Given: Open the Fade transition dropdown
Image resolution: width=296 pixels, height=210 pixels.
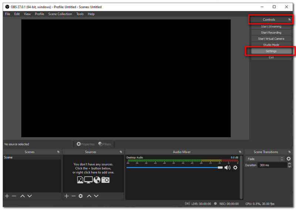Looking at the screenshot, I should click(265, 159).
